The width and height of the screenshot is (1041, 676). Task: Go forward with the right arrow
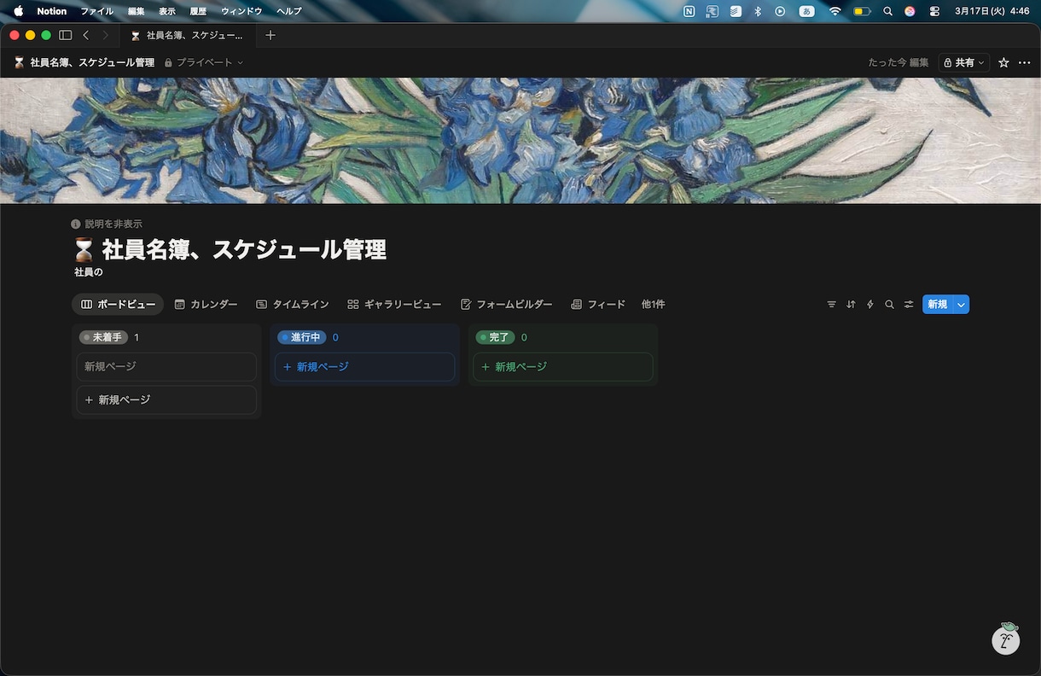105,35
